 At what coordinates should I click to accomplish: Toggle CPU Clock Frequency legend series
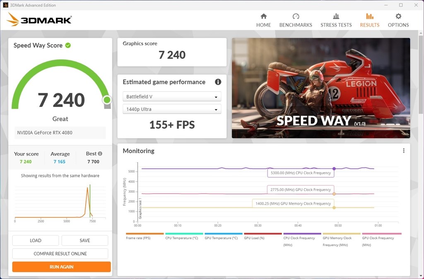(x=302, y=240)
